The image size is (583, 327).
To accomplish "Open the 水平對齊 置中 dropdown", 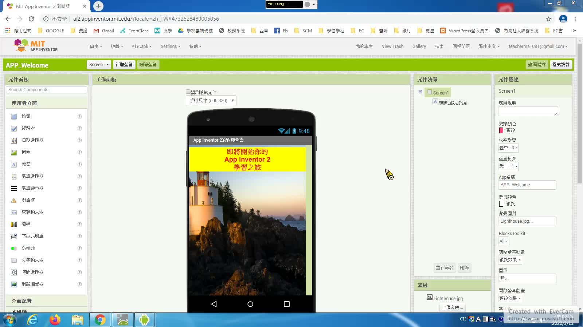I will 508,148.
